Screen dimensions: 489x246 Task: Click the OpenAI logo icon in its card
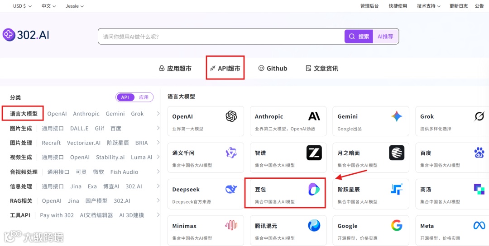tap(231, 116)
